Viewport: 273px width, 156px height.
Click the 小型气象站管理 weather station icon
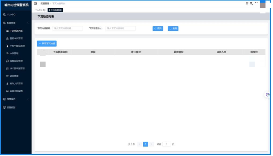pyautogui.click(x=7, y=46)
